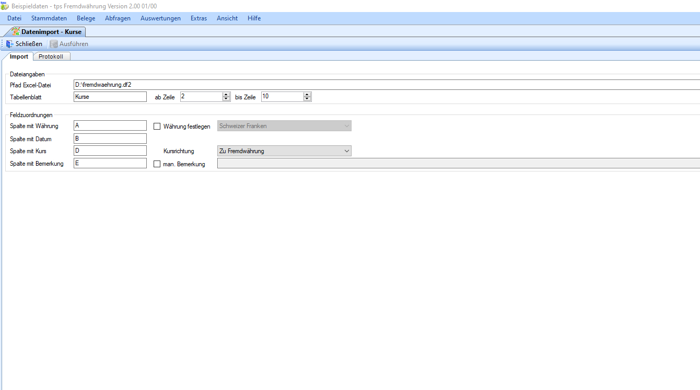Select the Import tab
This screenshot has width=700, height=390.
pyautogui.click(x=19, y=56)
